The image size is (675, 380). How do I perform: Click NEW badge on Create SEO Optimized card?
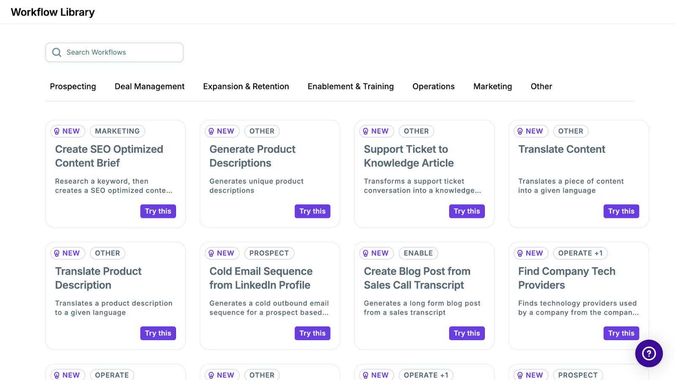click(x=67, y=131)
